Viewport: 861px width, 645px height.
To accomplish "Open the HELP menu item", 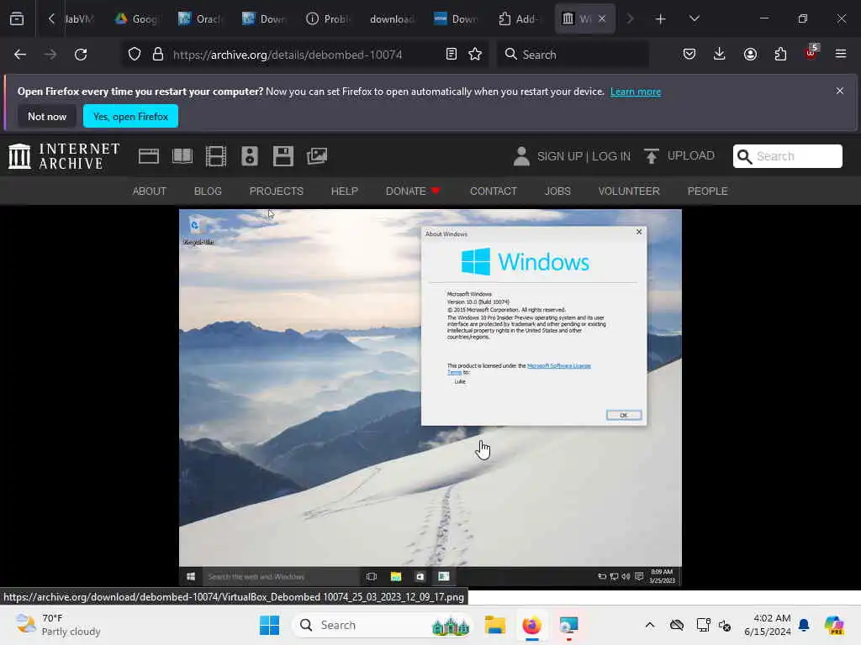I will [x=344, y=191].
